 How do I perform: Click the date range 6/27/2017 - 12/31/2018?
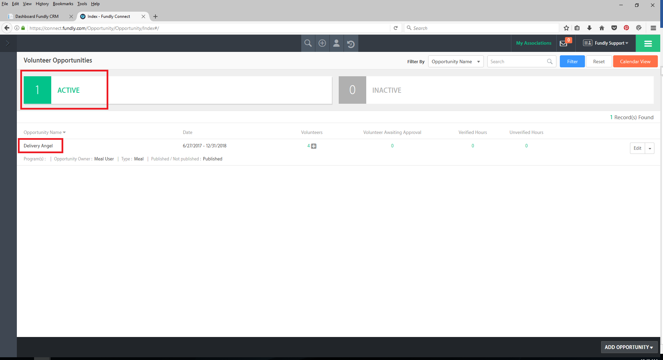(x=205, y=146)
